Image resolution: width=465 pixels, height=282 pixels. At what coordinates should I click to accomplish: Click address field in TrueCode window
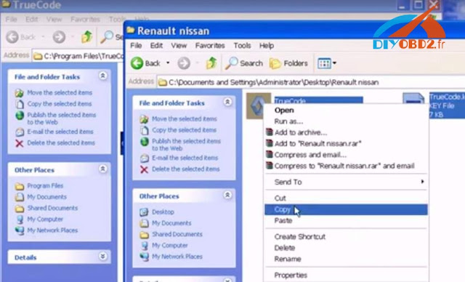[x=78, y=56]
